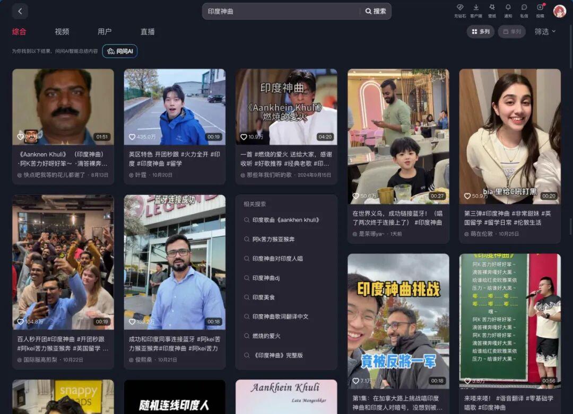
Task: Click related search 印度美食
Action: 263,297
